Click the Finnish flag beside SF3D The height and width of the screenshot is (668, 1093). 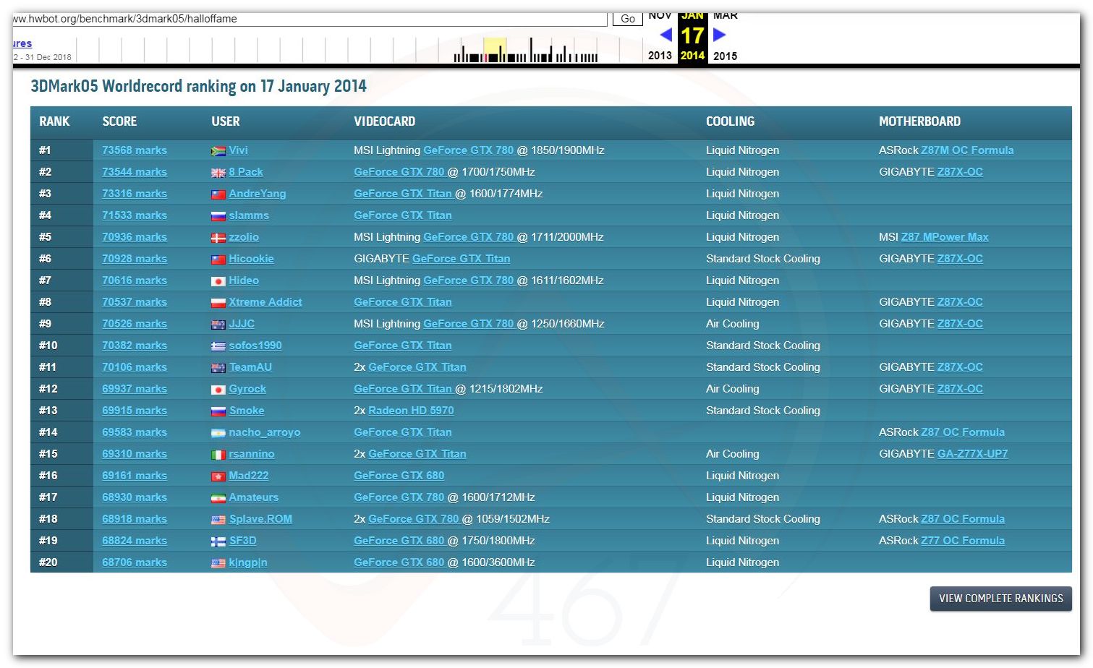coord(218,541)
